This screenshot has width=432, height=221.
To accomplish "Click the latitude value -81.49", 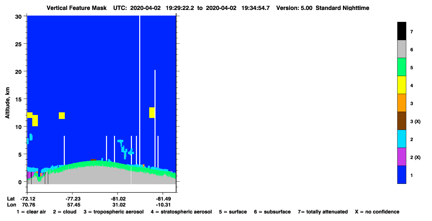I will tap(163, 199).
